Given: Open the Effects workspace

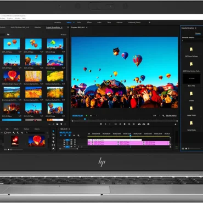Looking at the screenshot, I should pyautogui.click(x=89, y=22).
